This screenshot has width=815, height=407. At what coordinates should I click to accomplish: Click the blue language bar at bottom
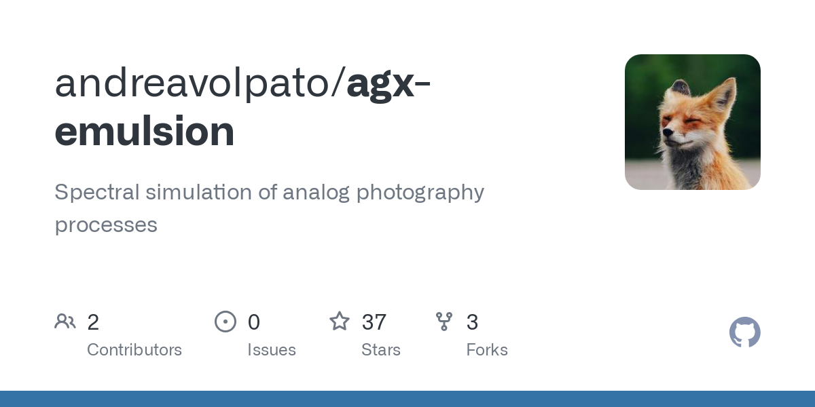[x=407, y=399]
